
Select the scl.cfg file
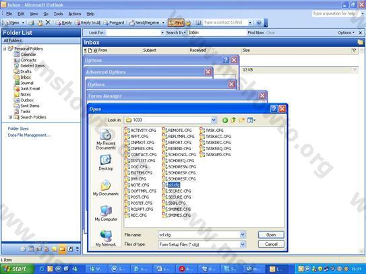tap(171, 184)
